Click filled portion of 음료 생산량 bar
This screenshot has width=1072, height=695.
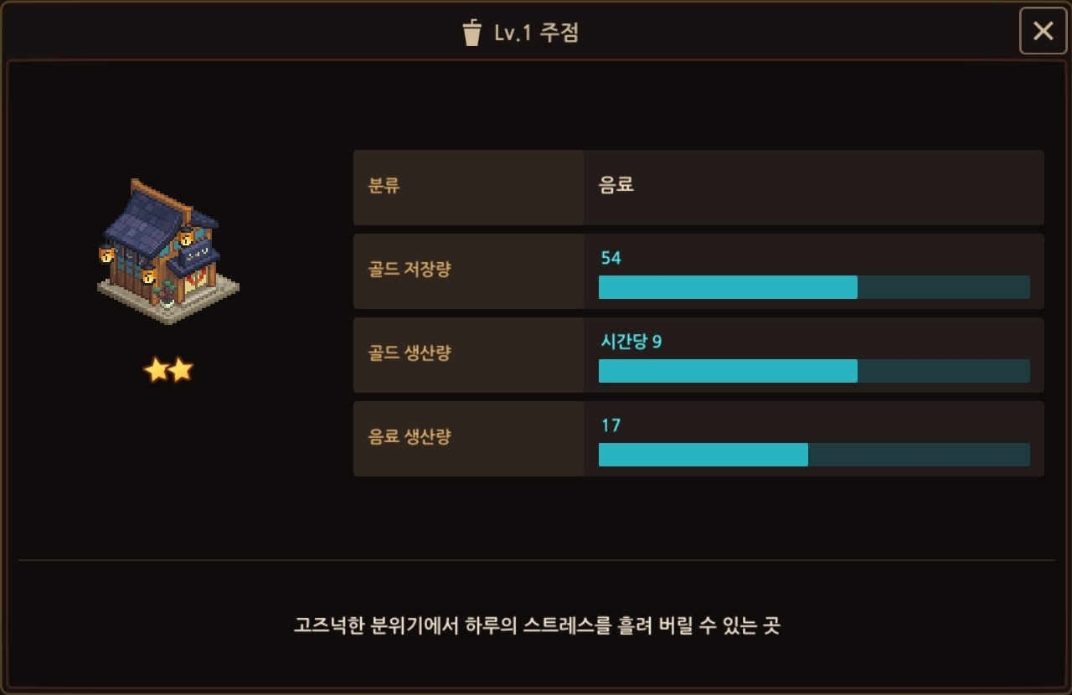pos(703,455)
